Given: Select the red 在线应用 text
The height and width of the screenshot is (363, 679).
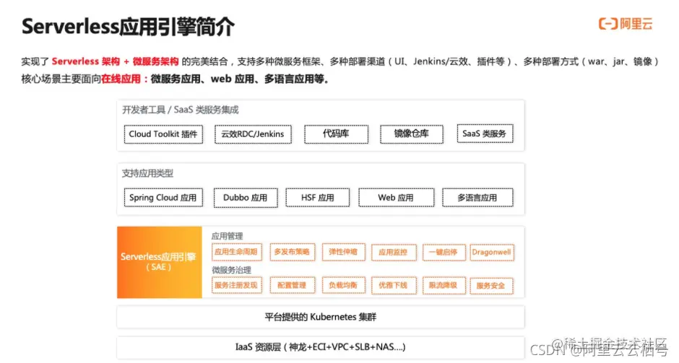Looking at the screenshot, I should 121,79.
